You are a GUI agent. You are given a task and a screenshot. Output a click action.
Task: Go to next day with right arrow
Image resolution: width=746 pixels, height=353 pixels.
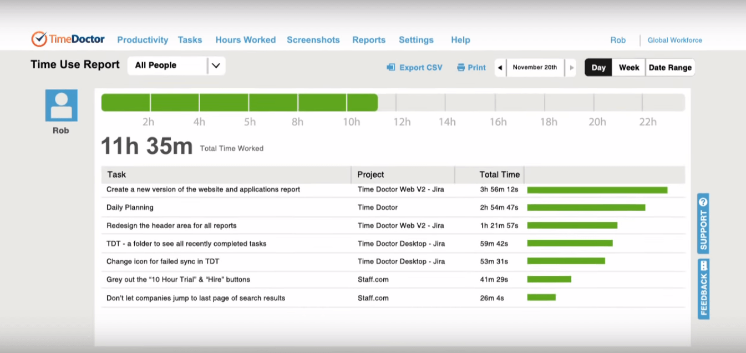click(571, 67)
